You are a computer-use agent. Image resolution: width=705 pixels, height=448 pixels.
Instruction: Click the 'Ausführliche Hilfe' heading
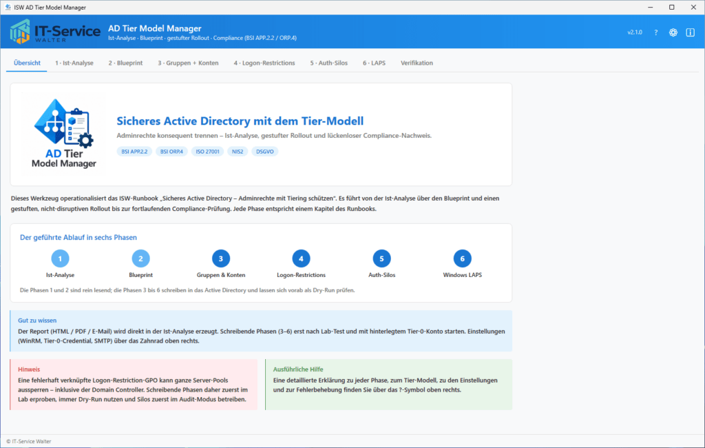(x=298, y=369)
